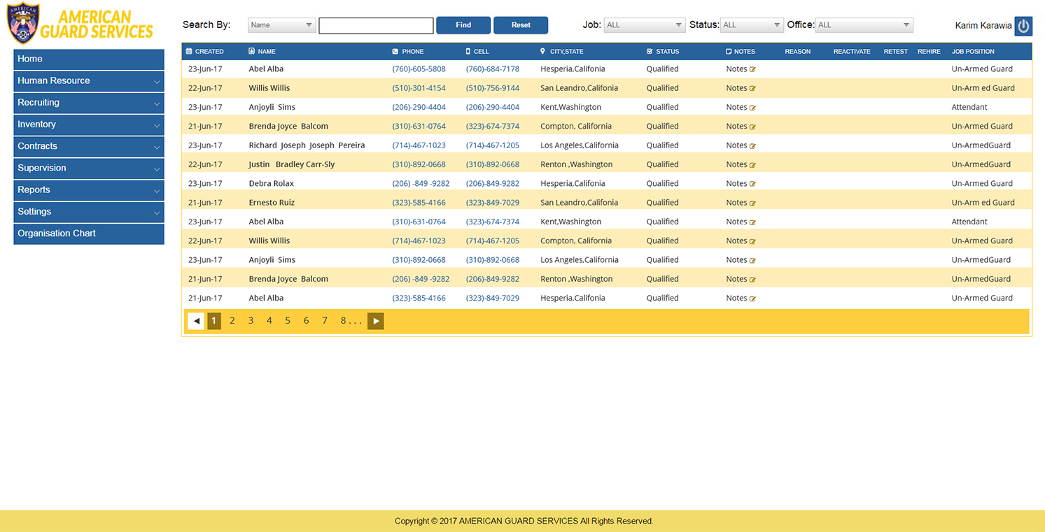Click the American Guard Services logo
Image resolution: width=1045 pixels, height=532 pixels.
80,24
